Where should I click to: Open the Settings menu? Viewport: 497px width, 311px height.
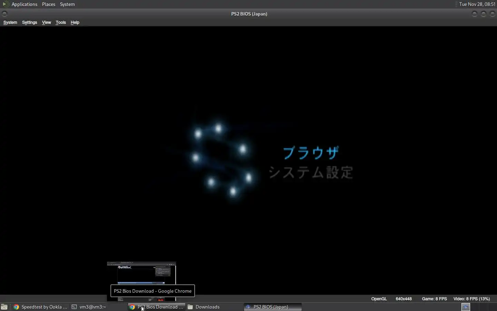[29, 22]
